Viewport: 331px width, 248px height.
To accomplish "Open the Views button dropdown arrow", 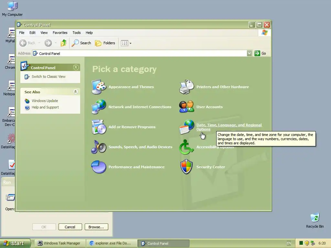I will 131,43.
